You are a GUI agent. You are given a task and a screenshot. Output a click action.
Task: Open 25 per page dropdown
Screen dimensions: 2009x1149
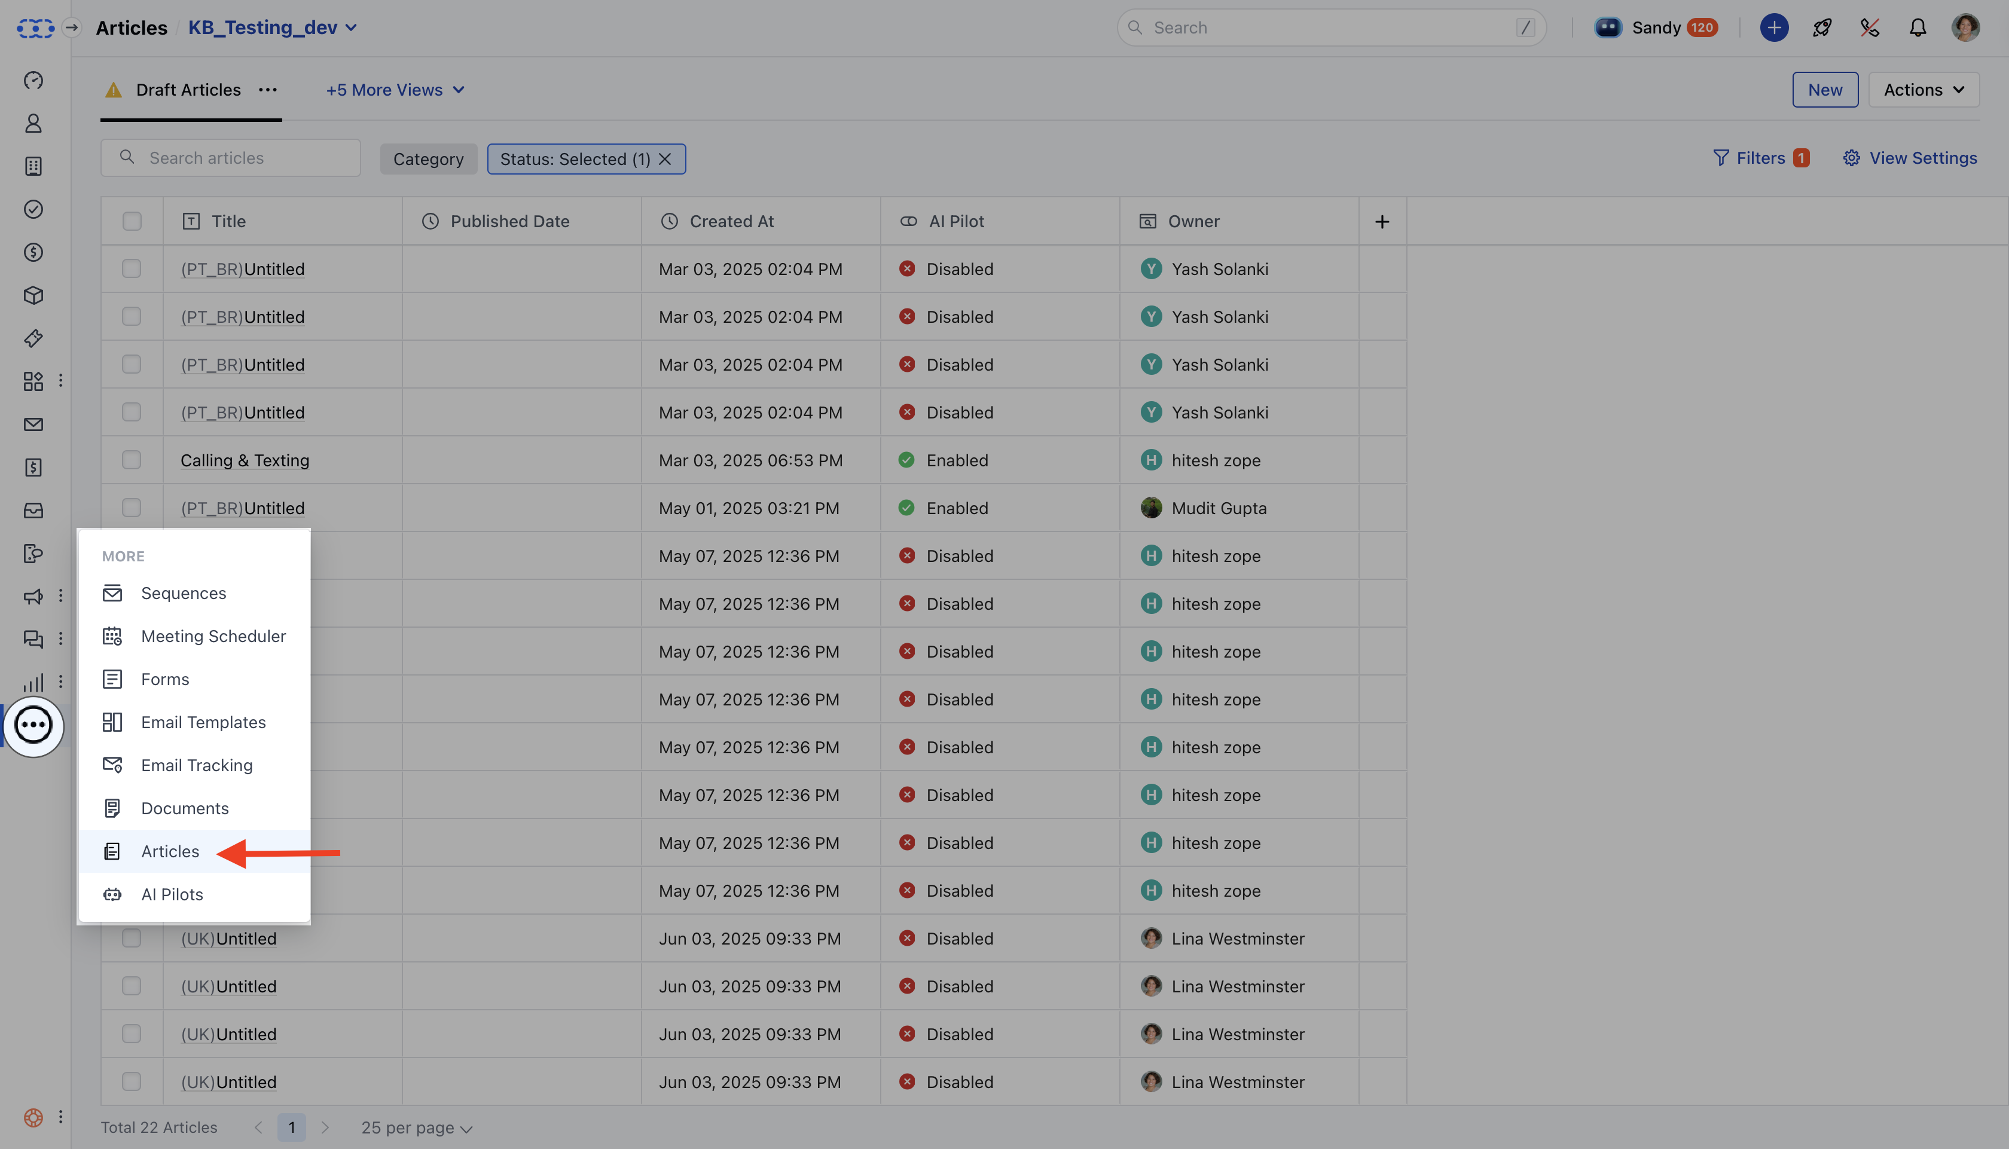click(417, 1127)
